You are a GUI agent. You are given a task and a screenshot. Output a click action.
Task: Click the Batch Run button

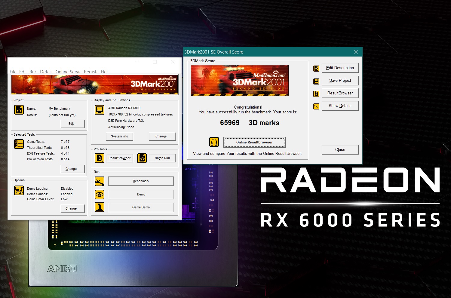(x=162, y=158)
